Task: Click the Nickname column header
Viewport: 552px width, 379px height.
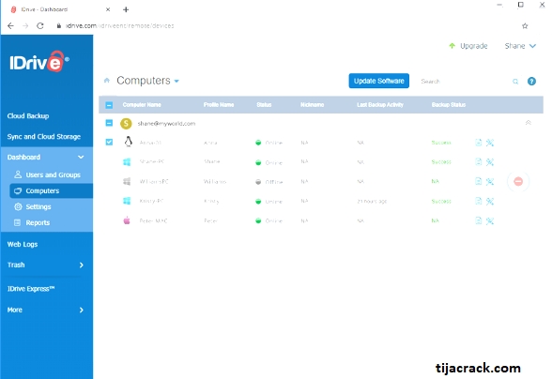Action: click(x=313, y=105)
